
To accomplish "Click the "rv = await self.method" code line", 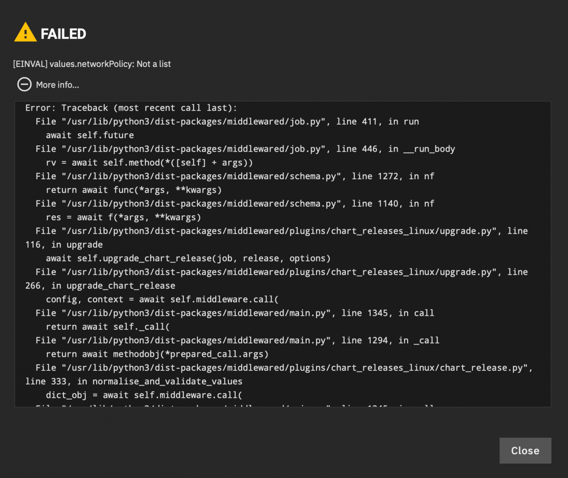I will [x=149, y=163].
